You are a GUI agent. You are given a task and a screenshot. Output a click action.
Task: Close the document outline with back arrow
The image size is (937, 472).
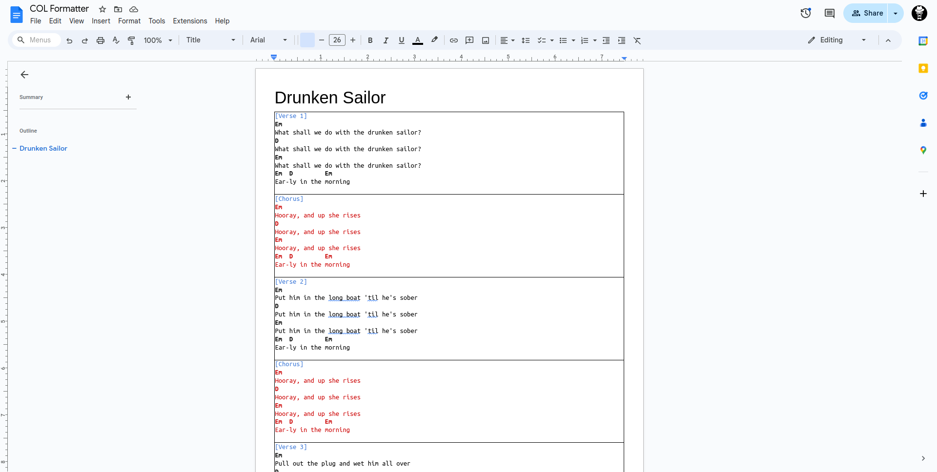click(x=24, y=75)
